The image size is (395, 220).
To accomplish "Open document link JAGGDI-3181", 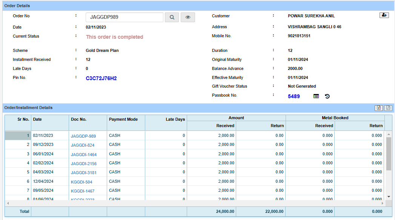I will point(84,173).
